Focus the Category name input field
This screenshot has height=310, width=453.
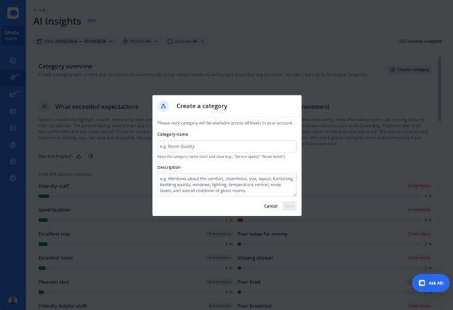click(x=226, y=146)
